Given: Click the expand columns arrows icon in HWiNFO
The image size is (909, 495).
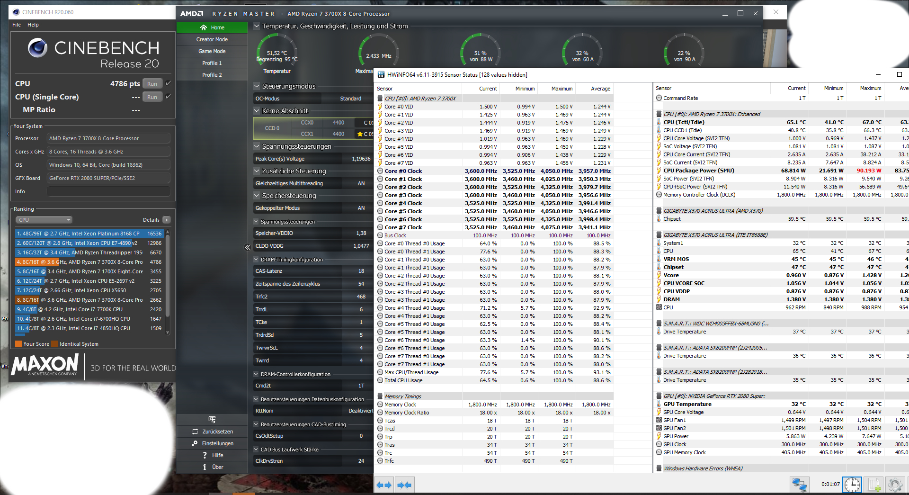Looking at the screenshot, I should pos(384,485).
